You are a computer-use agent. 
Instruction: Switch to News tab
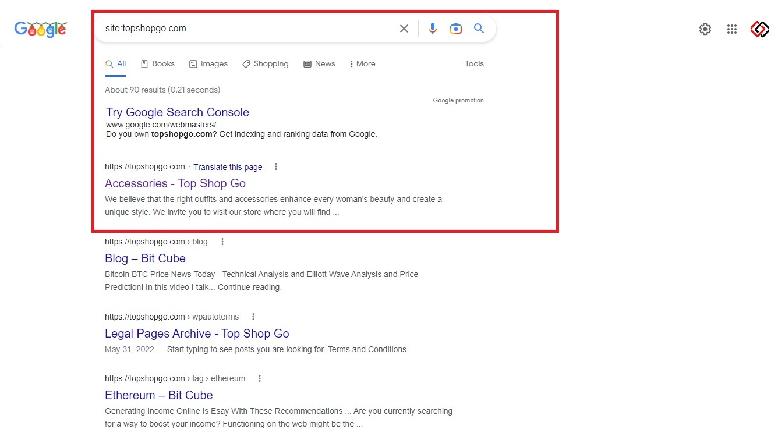(x=319, y=64)
